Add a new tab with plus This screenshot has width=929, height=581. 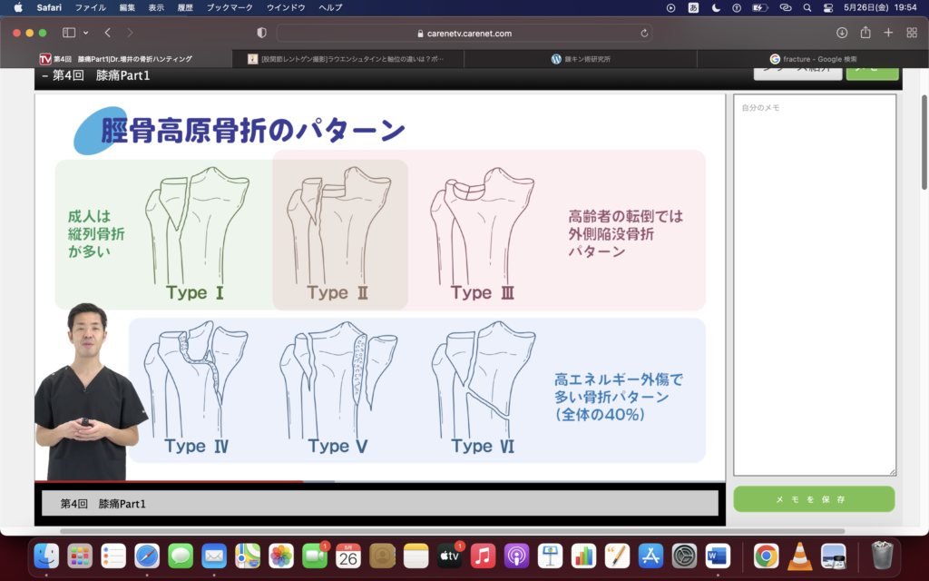click(x=888, y=33)
